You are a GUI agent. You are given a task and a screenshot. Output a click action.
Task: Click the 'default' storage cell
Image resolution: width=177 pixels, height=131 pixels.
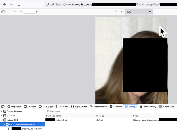click(100, 120)
